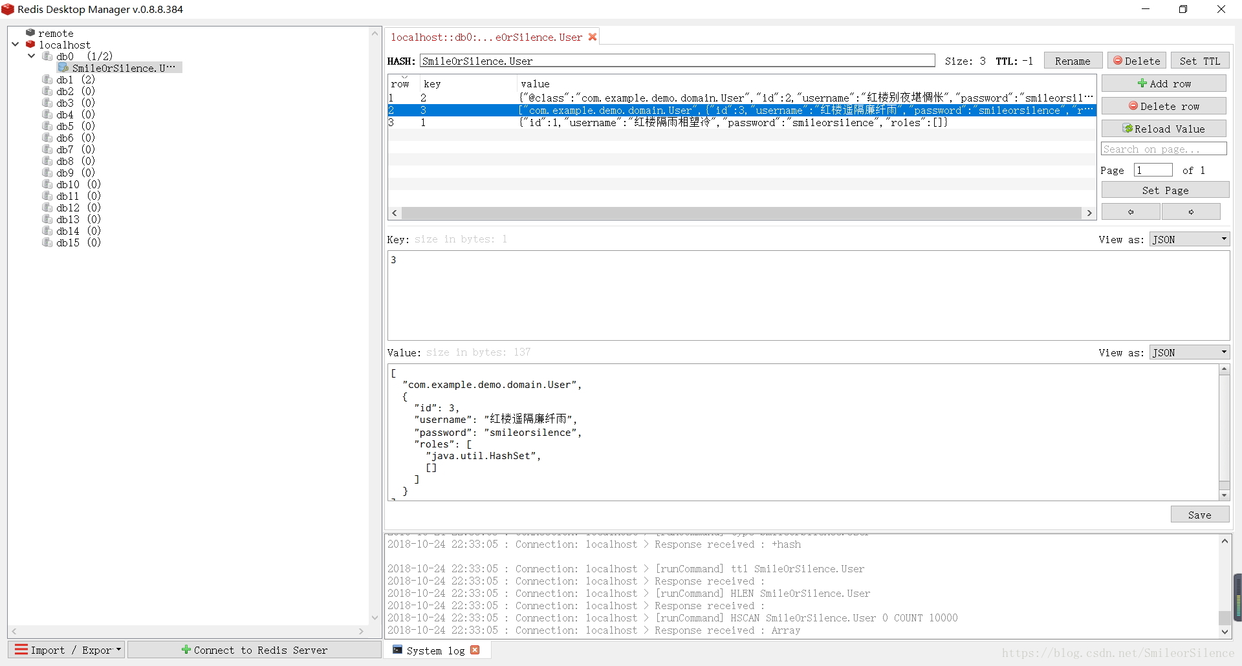Click the hash table horizontal scrollbar
Screen dimensions: 1242x666
[x=741, y=213]
